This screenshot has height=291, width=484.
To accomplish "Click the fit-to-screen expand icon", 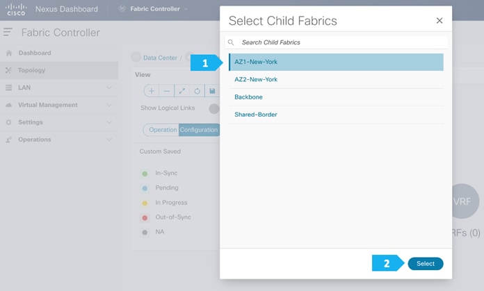I will pos(181,91).
